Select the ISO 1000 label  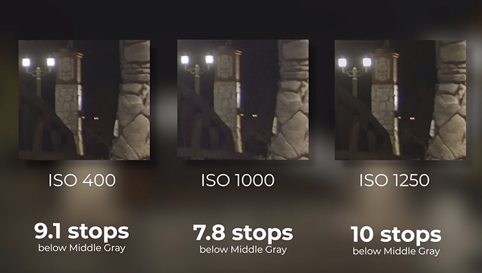pyautogui.click(x=237, y=181)
